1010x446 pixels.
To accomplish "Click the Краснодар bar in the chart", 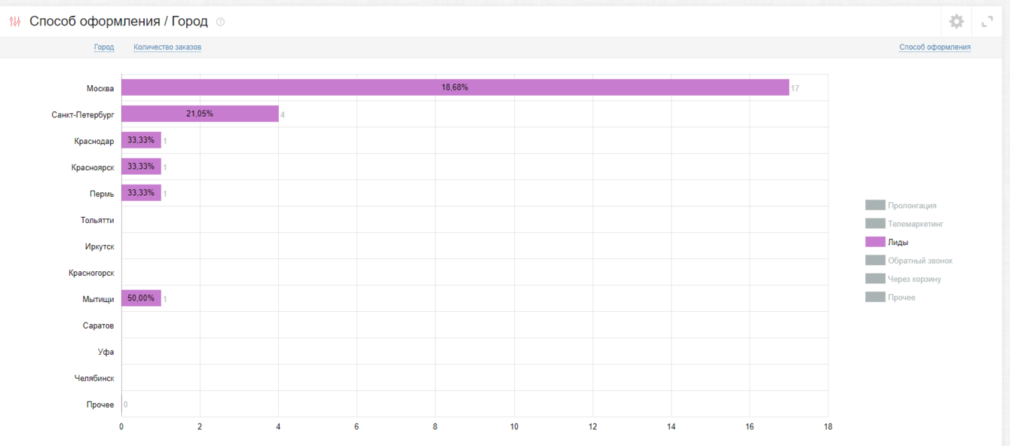I will pos(141,140).
